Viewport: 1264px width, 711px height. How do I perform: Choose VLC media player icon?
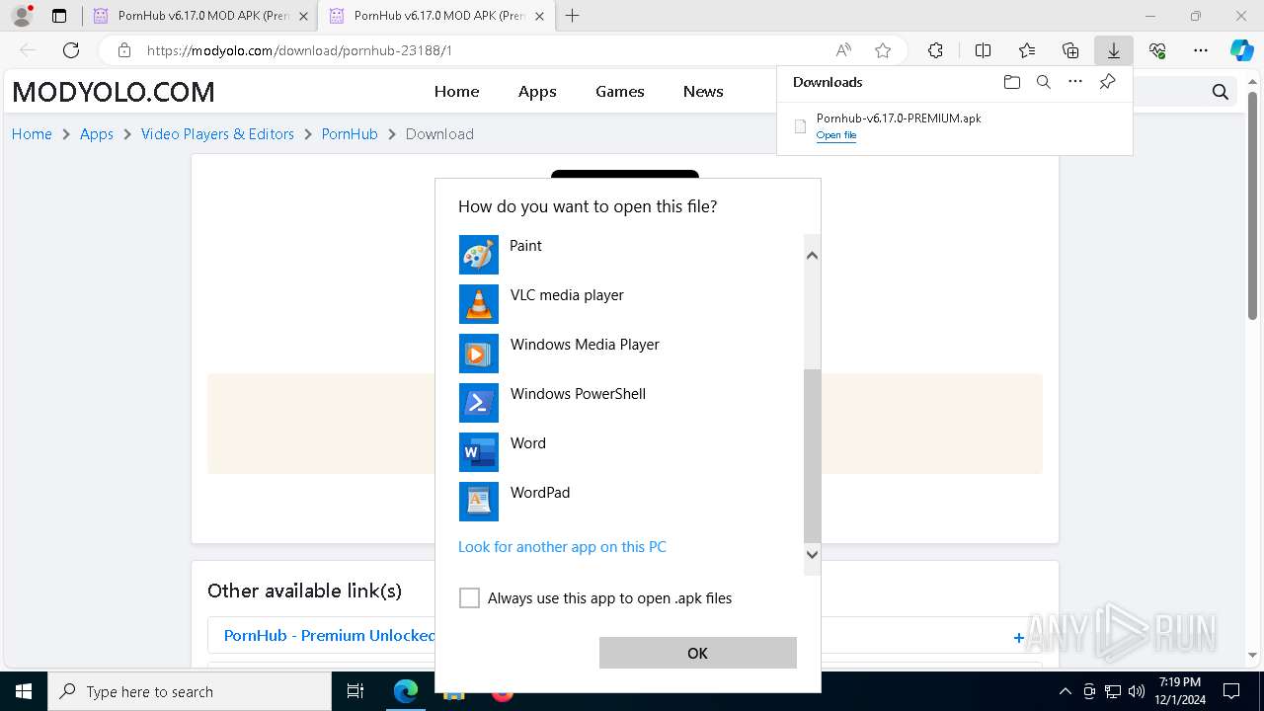[x=479, y=304]
